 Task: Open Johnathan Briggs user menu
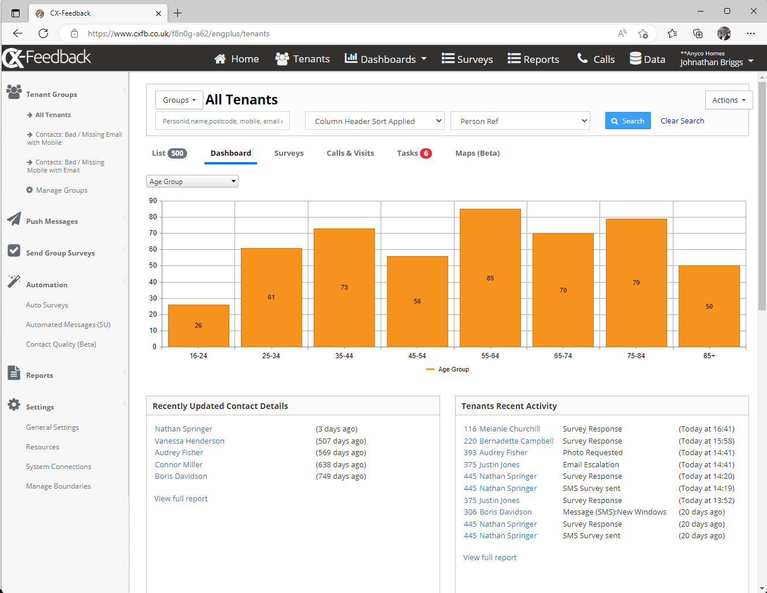coord(717,59)
